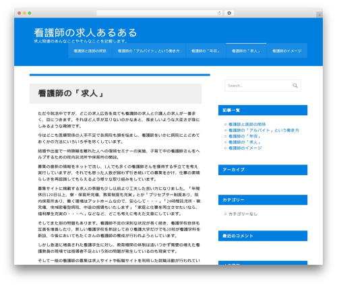Open nav item 看護師のイメージ
This screenshot has height=285, width=337.
287,51
